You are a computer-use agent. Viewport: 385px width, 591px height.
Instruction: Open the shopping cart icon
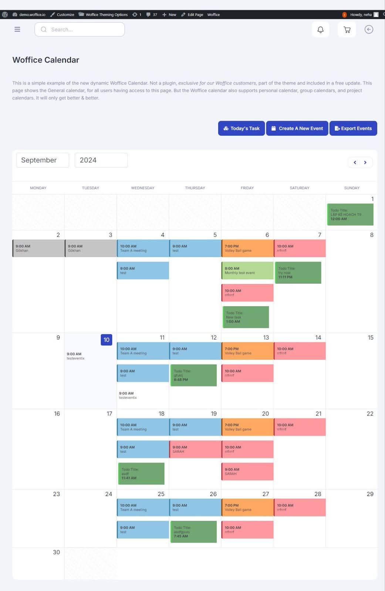(347, 30)
